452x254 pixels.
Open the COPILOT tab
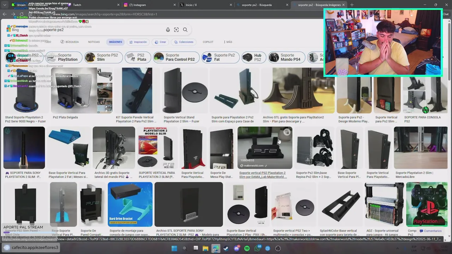point(208,42)
